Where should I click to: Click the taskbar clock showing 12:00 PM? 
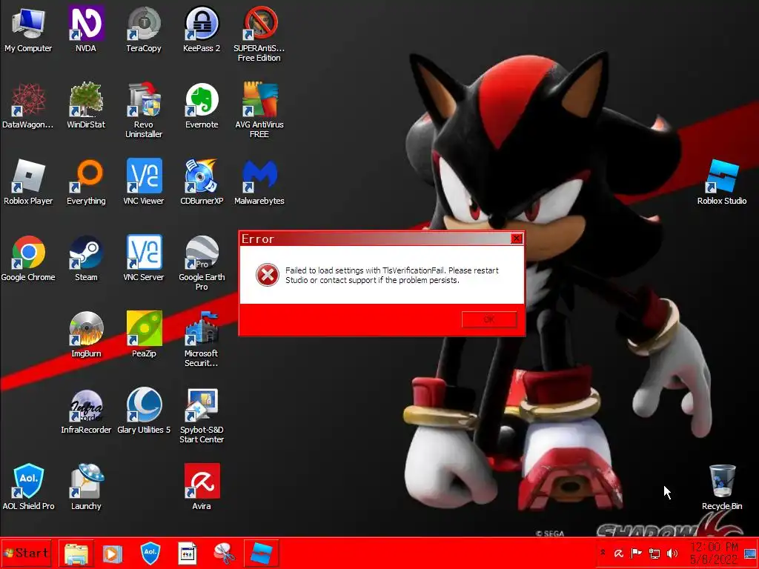[x=714, y=553]
